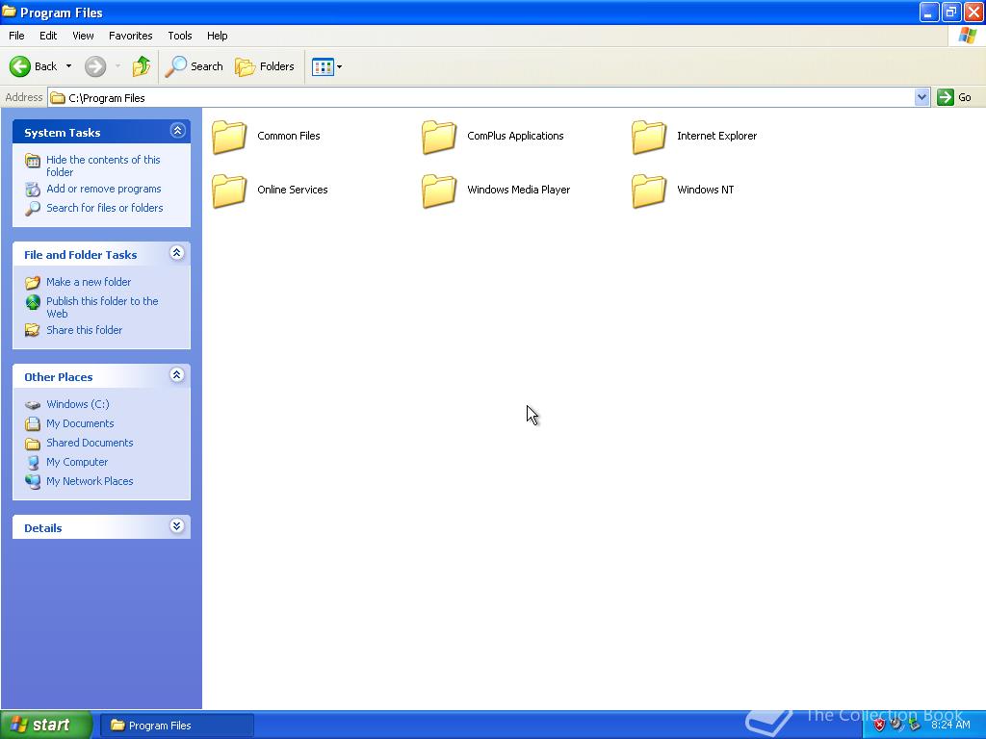This screenshot has width=986, height=739.
Task: Click the Internet Explorer folder name
Action: (716, 136)
